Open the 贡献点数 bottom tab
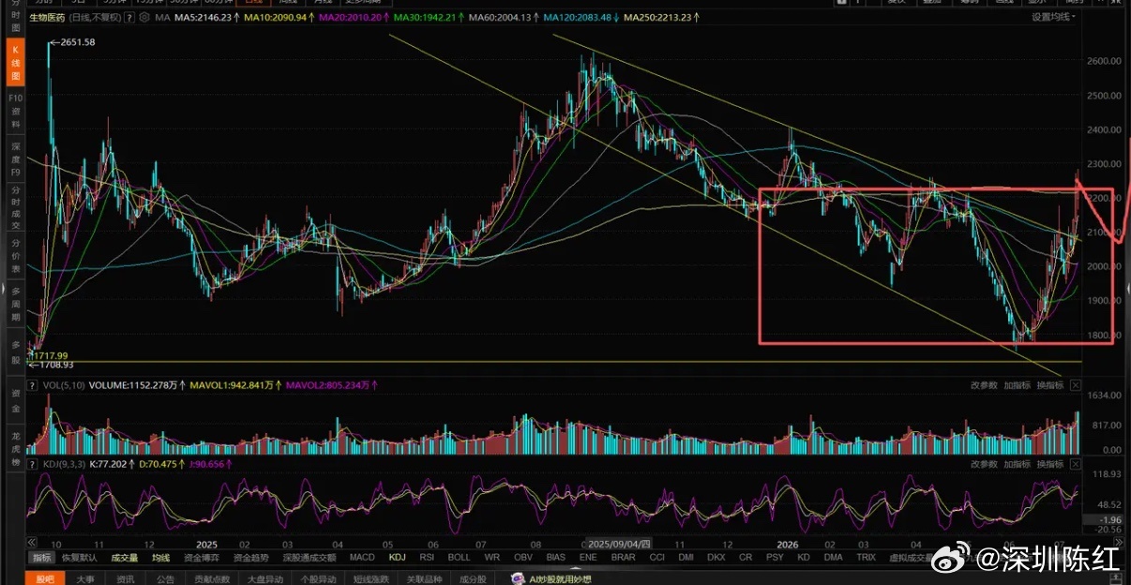Image resolution: width=1131 pixels, height=585 pixels. click(211, 579)
